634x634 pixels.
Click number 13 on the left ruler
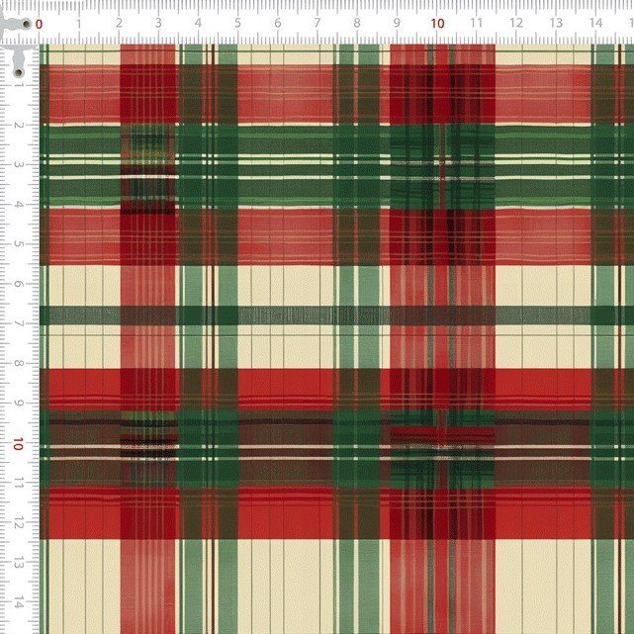[x=19, y=563]
